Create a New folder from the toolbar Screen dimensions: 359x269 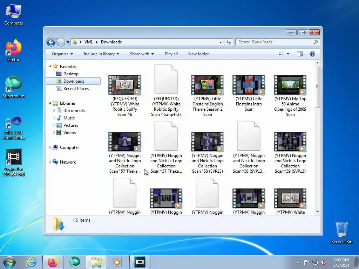tap(198, 54)
